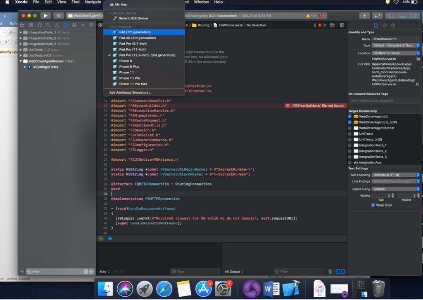Click the add editor on right icon

(x=342, y=25)
